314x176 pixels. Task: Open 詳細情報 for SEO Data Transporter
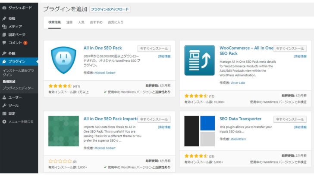(x=300, y=127)
